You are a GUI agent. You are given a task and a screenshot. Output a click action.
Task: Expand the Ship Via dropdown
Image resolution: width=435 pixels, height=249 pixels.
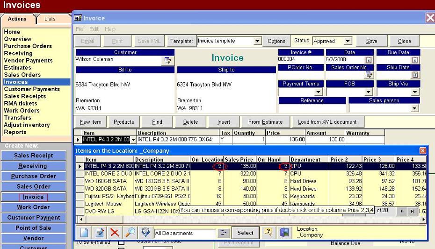415,92
